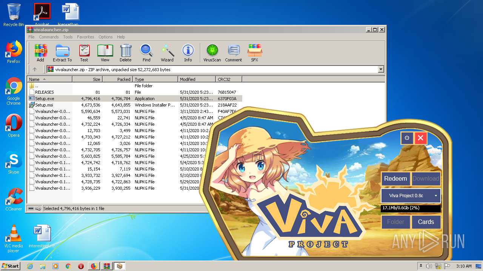Sort by Name column header
Image resolution: width=483 pixels, height=271 pixels.
pyautogui.click(x=50, y=79)
